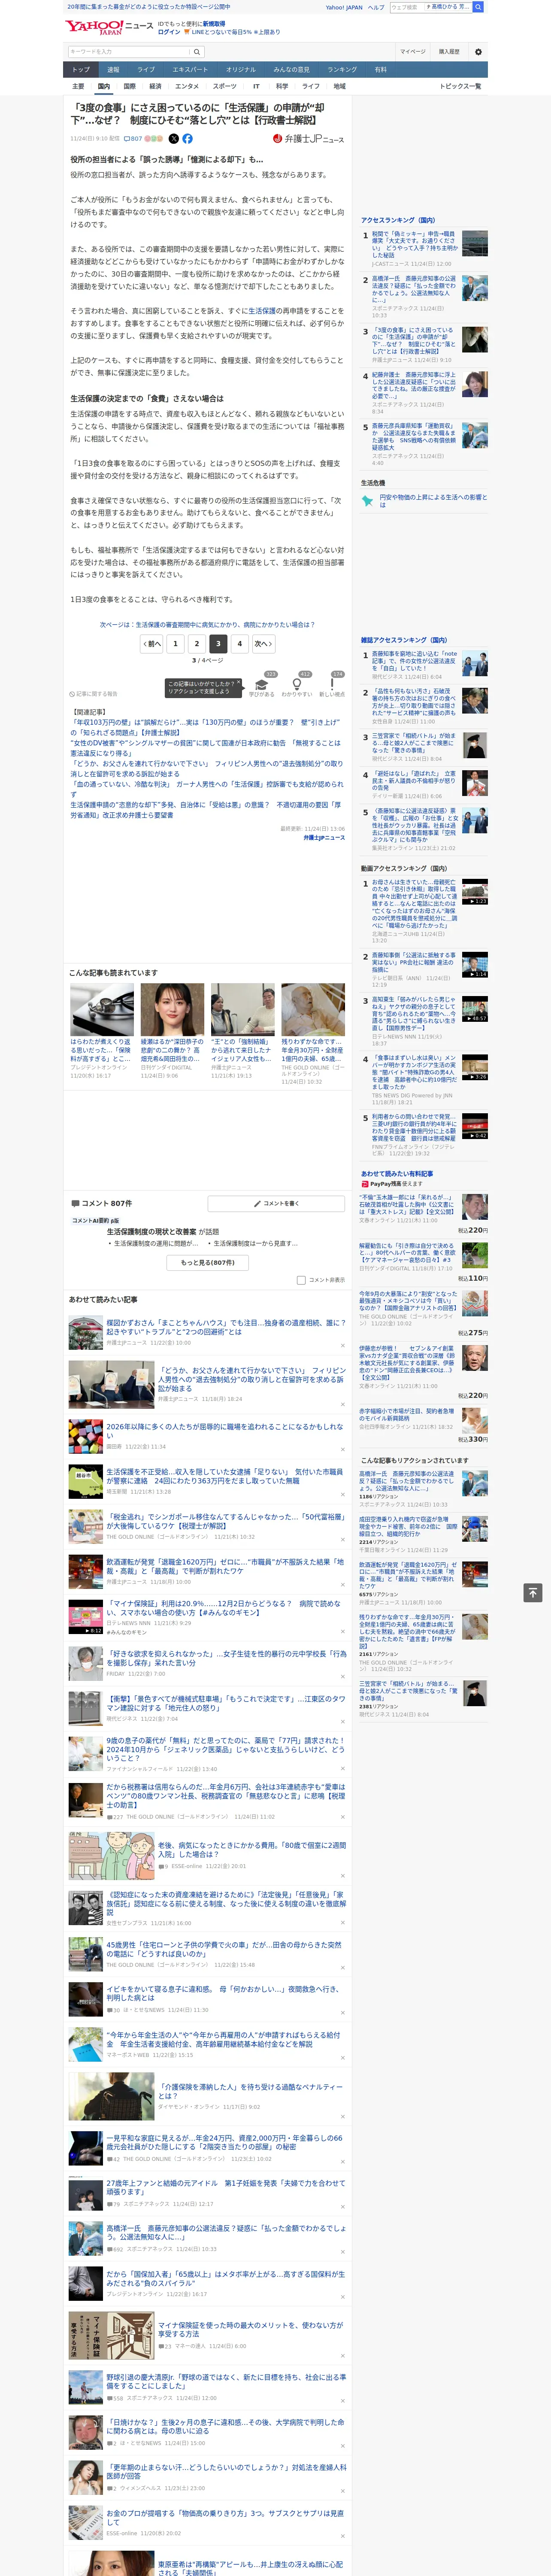This screenshot has width=551, height=2576.
Task: Click the 生活保護 link in the article body
Action: [262, 311]
